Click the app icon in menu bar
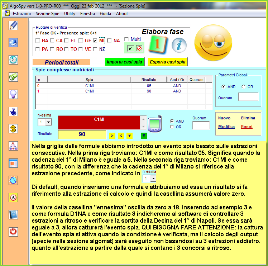This screenshot has height=266, width=268. click(x=7, y=13)
